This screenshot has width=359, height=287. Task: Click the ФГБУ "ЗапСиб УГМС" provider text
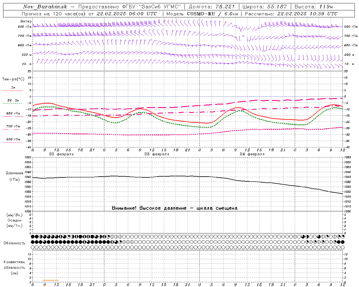pos(152,7)
